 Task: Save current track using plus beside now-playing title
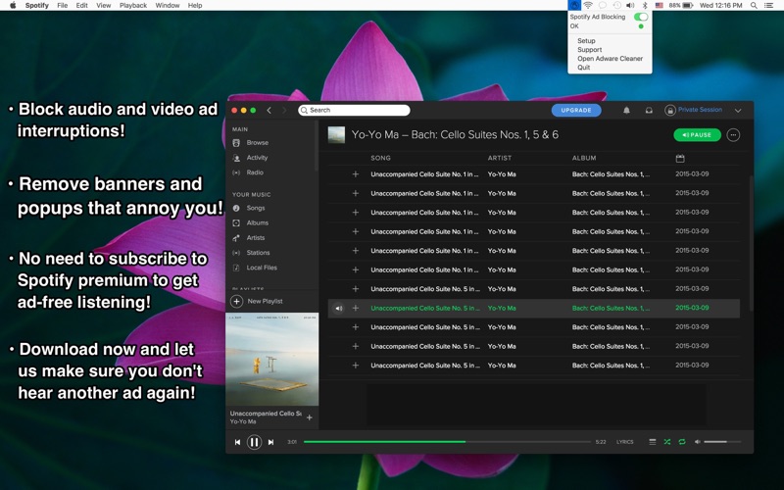pyautogui.click(x=310, y=417)
